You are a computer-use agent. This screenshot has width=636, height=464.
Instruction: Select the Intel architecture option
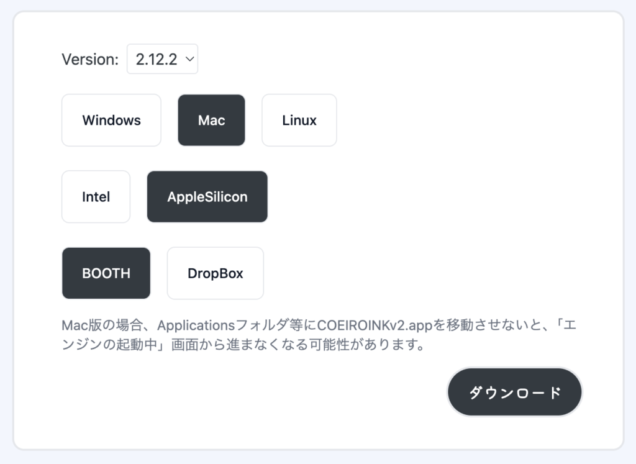(x=96, y=197)
